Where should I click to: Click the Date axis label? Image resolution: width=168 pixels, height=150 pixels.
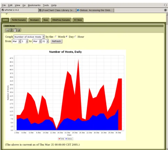coord(69,135)
